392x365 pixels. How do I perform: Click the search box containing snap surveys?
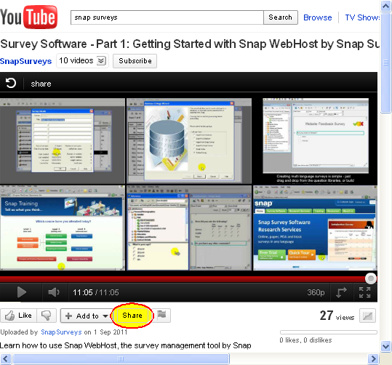[167, 17]
